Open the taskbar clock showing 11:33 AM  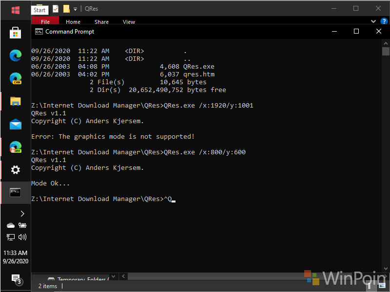coord(16,257)
